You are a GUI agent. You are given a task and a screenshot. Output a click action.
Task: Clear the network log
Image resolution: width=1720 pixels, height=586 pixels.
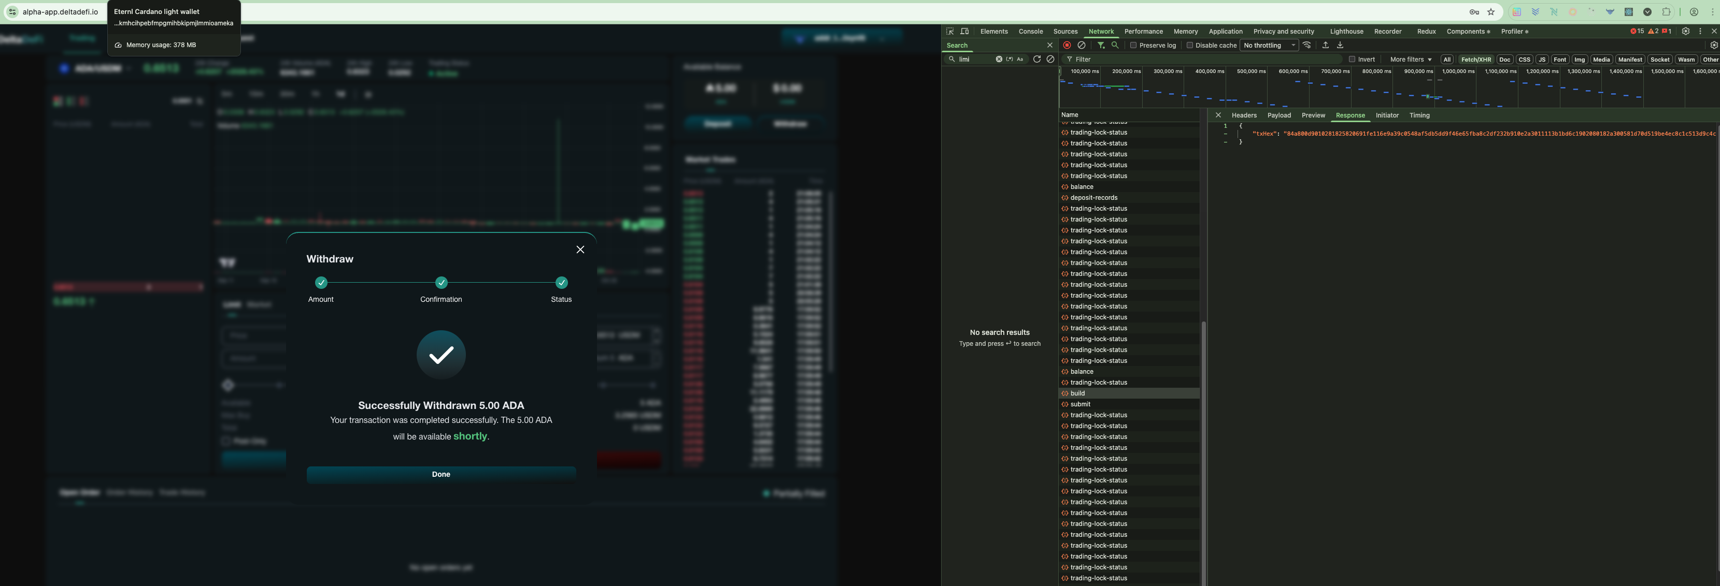pos(1082,46)
